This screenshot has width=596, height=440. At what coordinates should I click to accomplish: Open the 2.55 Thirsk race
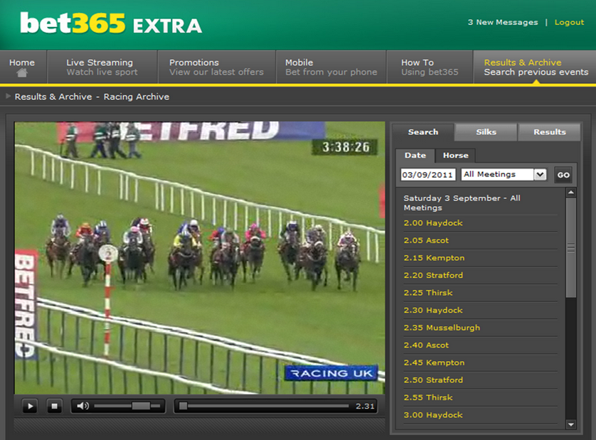tap(428, 398)
